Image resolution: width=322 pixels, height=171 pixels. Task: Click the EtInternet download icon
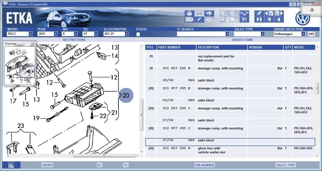[312, 9]
